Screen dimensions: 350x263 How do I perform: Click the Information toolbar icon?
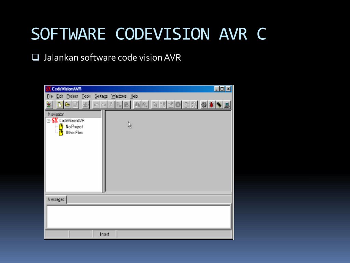point(186,105)
